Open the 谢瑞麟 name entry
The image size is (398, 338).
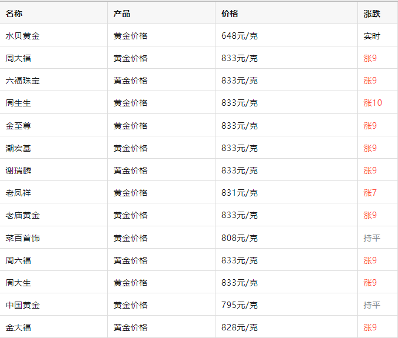tap(18, 170)
